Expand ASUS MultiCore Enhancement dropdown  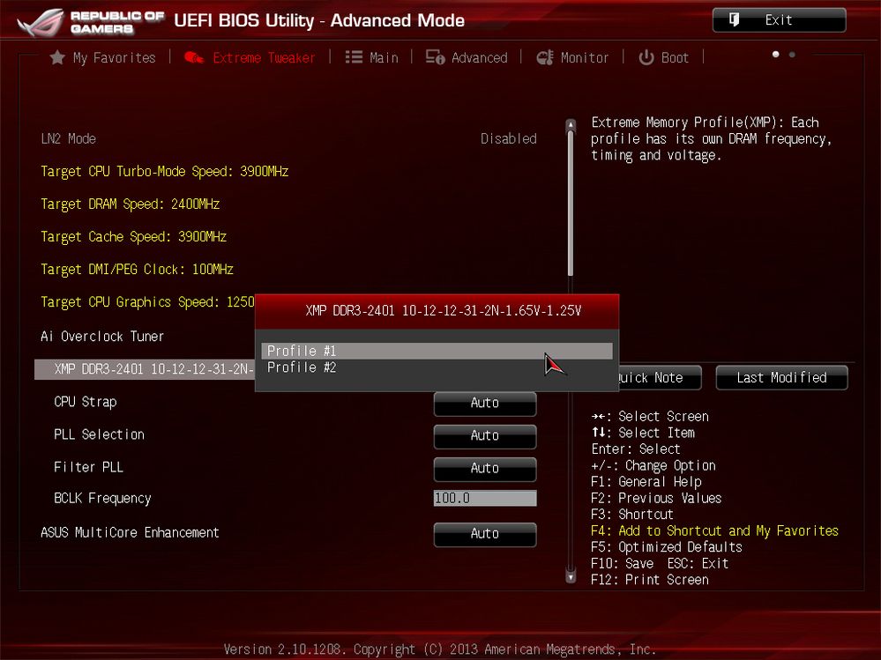click(x=484, y=533)
